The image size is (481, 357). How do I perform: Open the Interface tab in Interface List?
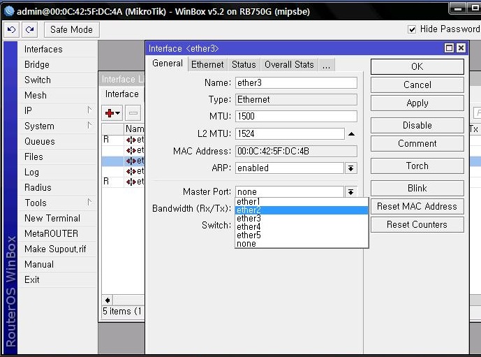(122, 94)
